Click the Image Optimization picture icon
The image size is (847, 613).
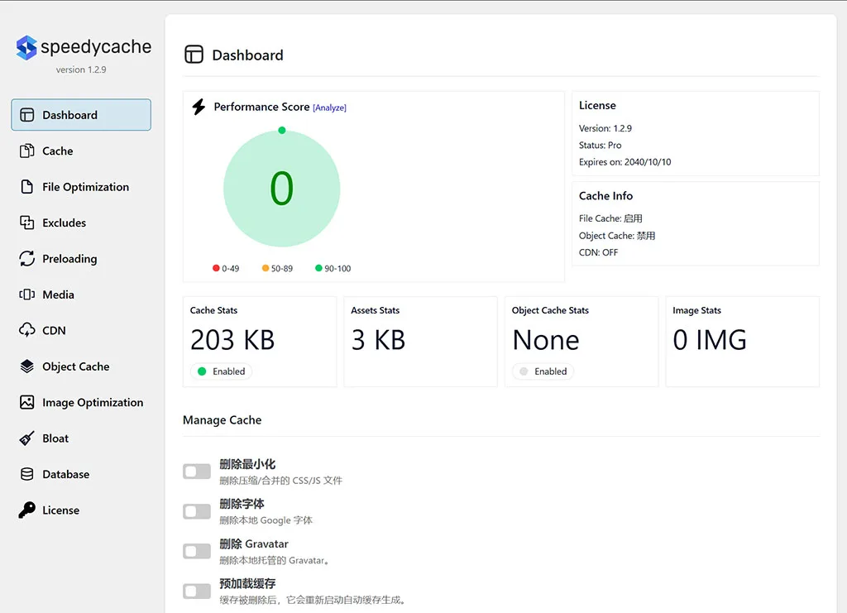coord(27,403)
